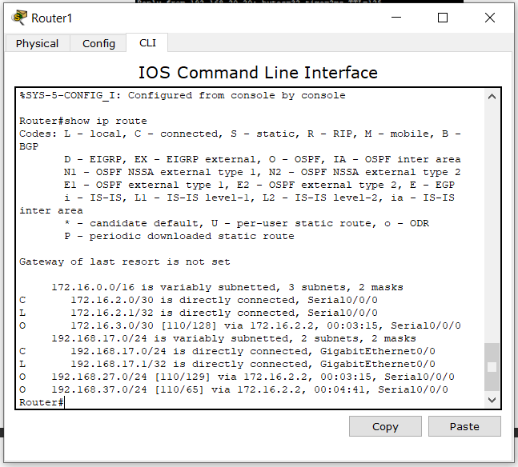Screen dimensions: 518x467
Task: Select the CLI tab
Action: 147,43
